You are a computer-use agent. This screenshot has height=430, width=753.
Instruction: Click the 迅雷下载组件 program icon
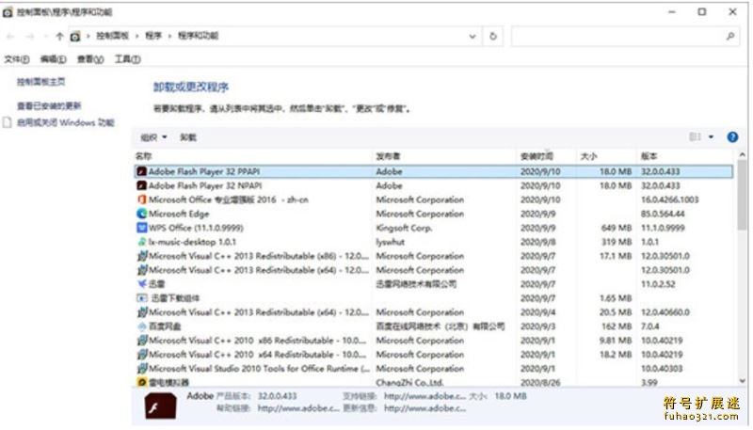pyautogui.click(x=142, y=298)
